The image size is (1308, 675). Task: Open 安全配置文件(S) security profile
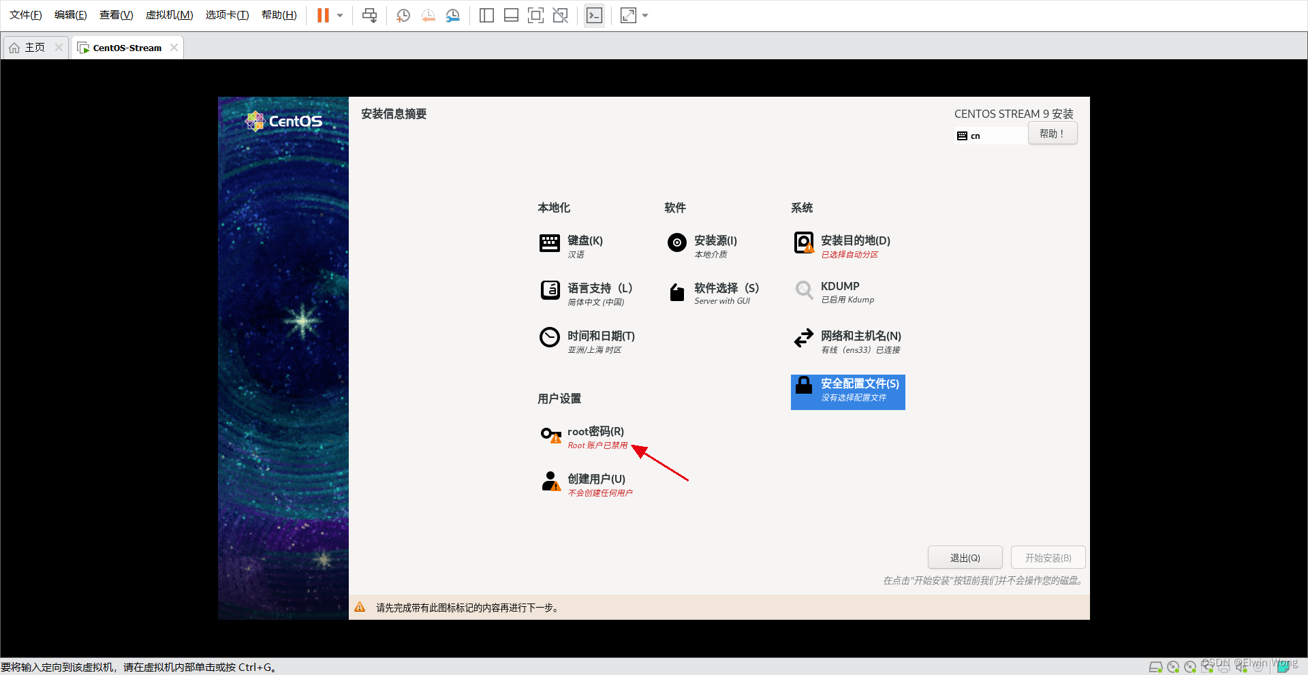847,392
